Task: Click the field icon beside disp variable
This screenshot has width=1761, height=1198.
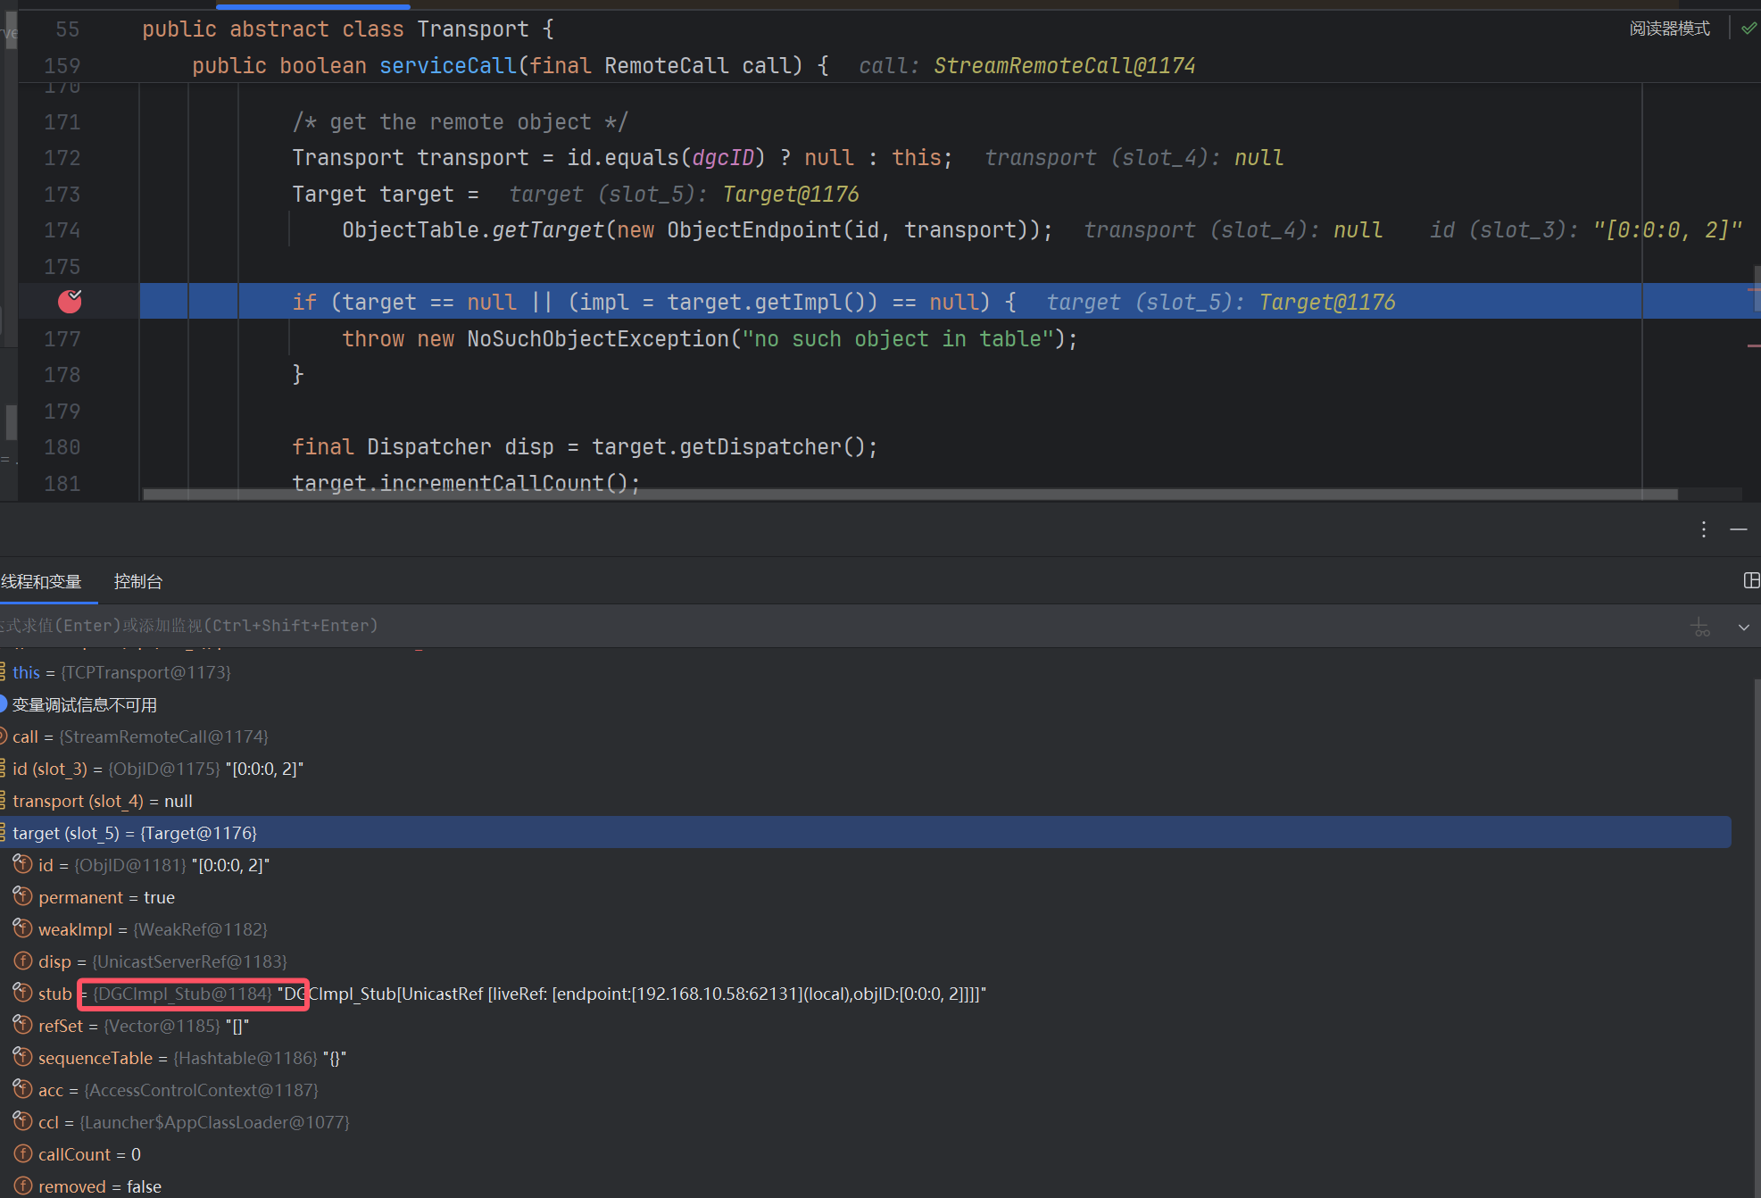Action: click(23, 961)
